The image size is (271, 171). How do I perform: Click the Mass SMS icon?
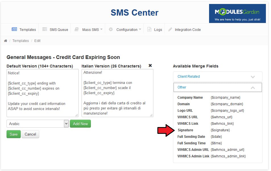tap(77, 29)
